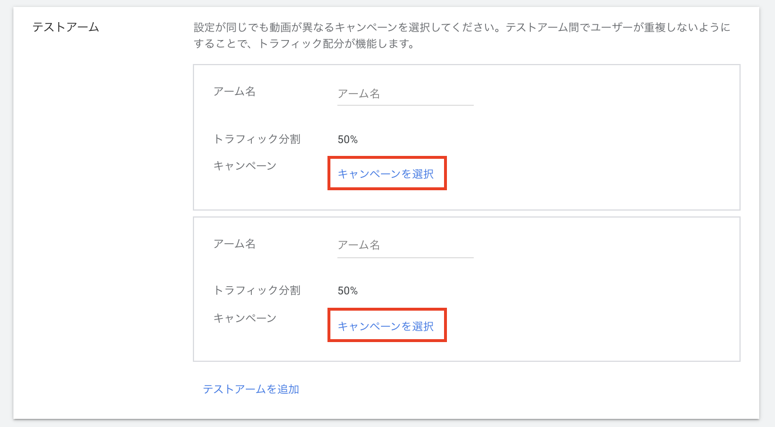Click the first arm's トラフィック分割 label
The image size is (775, 427).
click(x=257, y=139)
